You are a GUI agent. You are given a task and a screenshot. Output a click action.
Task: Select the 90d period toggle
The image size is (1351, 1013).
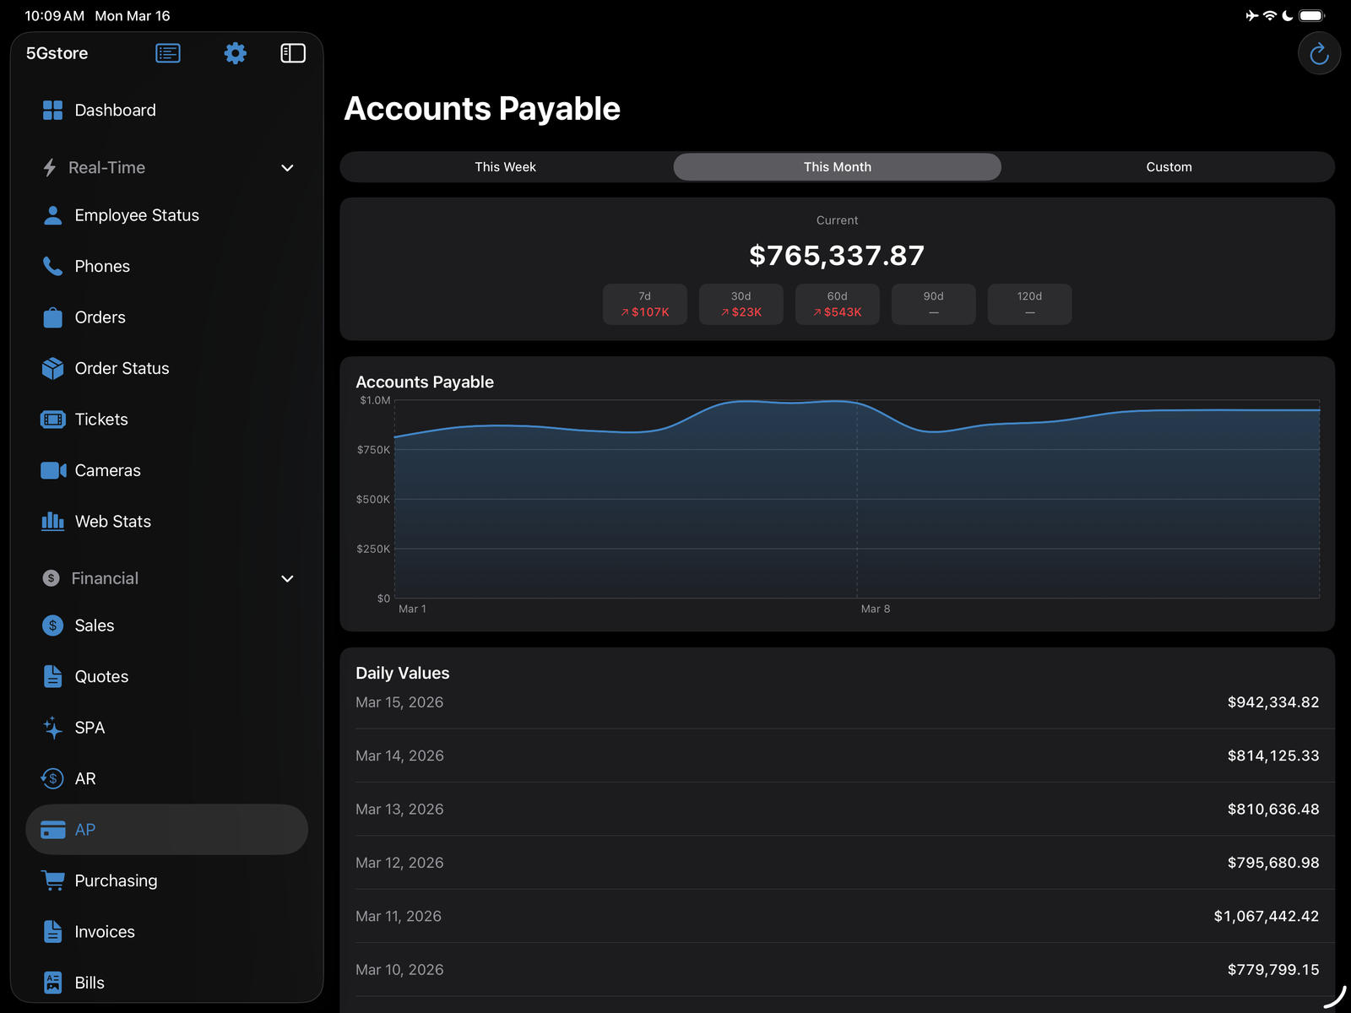coord(933,304)
